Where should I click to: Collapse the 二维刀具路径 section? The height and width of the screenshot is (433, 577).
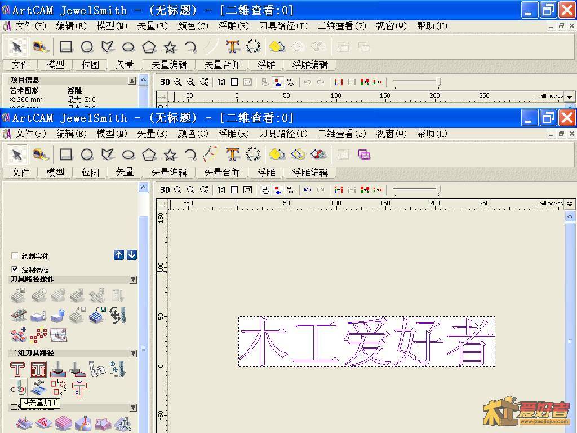pos(133,353)
